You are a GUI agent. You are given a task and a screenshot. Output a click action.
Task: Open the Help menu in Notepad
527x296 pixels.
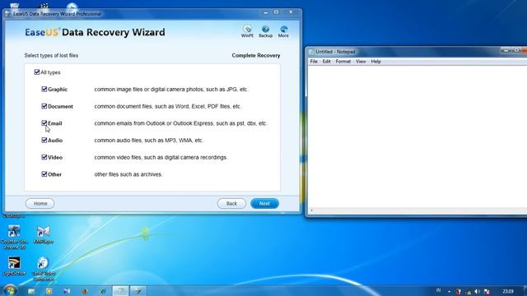tap(375, 62)
